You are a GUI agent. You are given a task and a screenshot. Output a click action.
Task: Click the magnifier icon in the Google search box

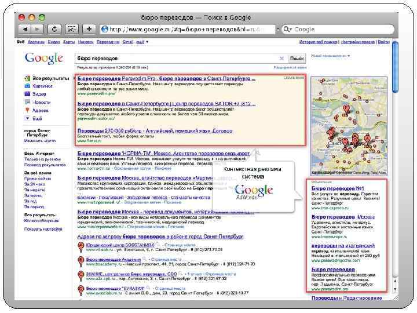click(x=287, y=29)
